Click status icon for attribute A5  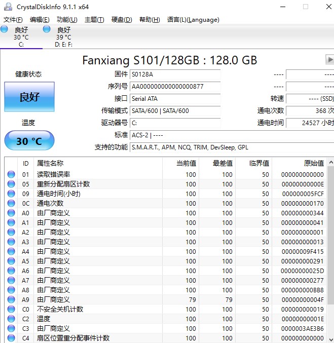[x=11, y=261]
